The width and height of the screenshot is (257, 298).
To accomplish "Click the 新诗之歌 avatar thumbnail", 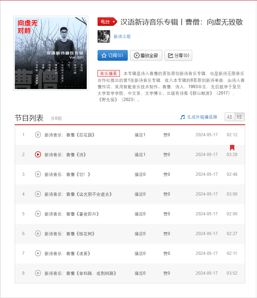I will pos(104,37).
